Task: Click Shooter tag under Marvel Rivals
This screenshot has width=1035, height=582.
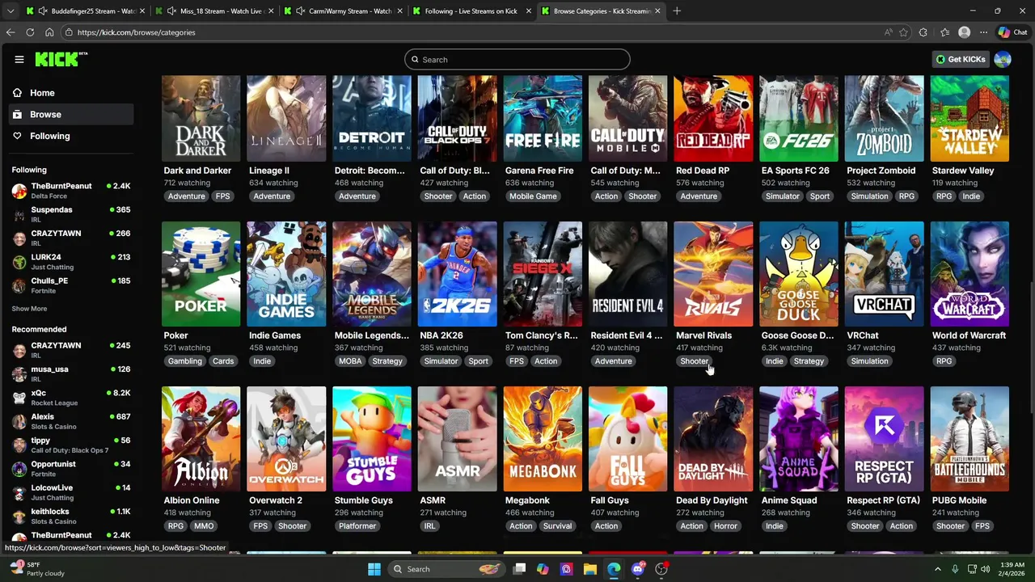Action: coord(695,361)
